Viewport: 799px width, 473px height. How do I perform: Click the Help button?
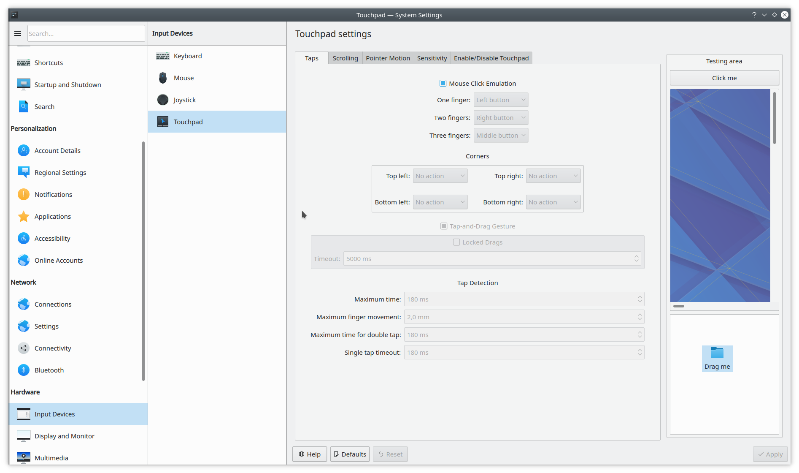pos(310,454)
